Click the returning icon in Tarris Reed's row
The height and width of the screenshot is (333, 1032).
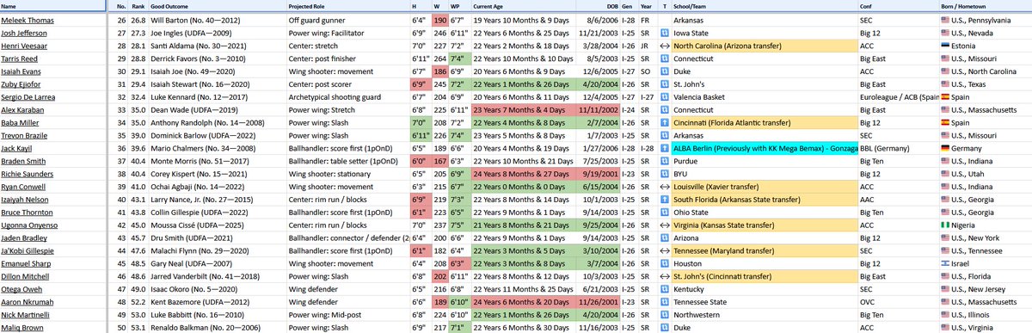coord(665,59)
